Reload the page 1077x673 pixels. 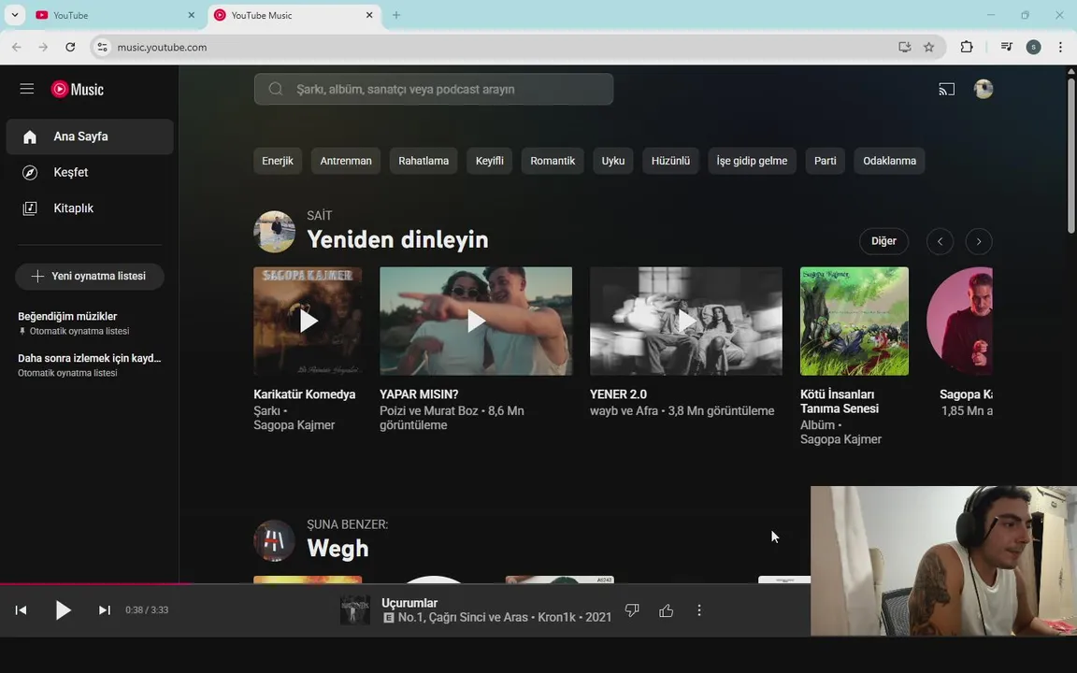70,47
